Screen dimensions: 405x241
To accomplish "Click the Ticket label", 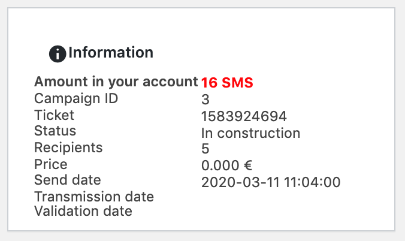I will pyautogui.click(x=54, y=115).
